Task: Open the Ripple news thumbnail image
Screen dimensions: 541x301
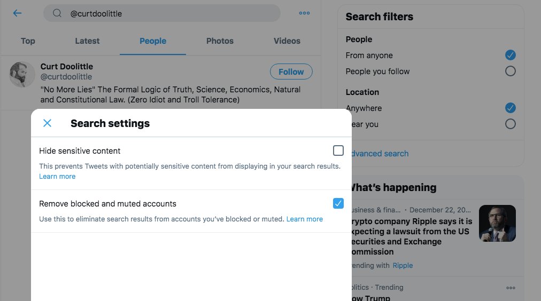Action: pos(497,223)
